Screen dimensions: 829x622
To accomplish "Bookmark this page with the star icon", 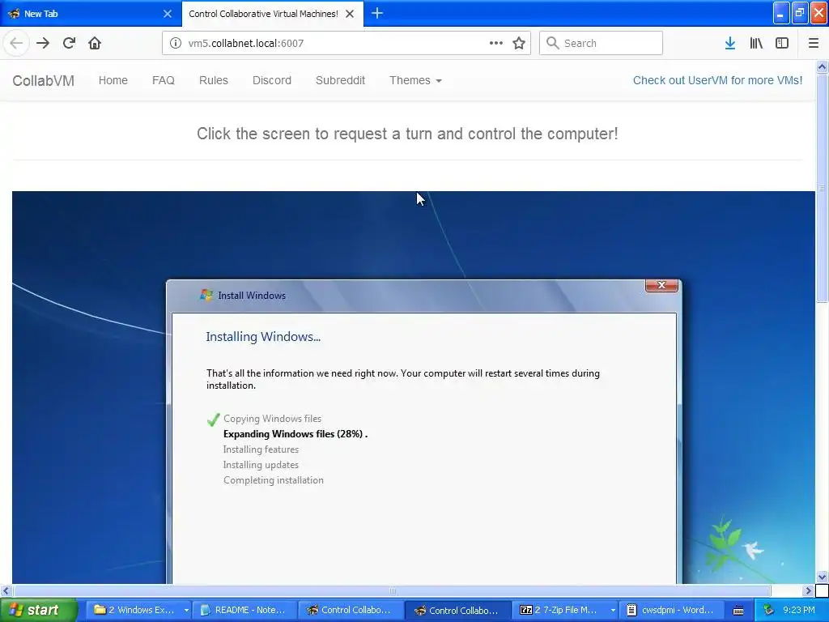I will (x=519, y=43).
